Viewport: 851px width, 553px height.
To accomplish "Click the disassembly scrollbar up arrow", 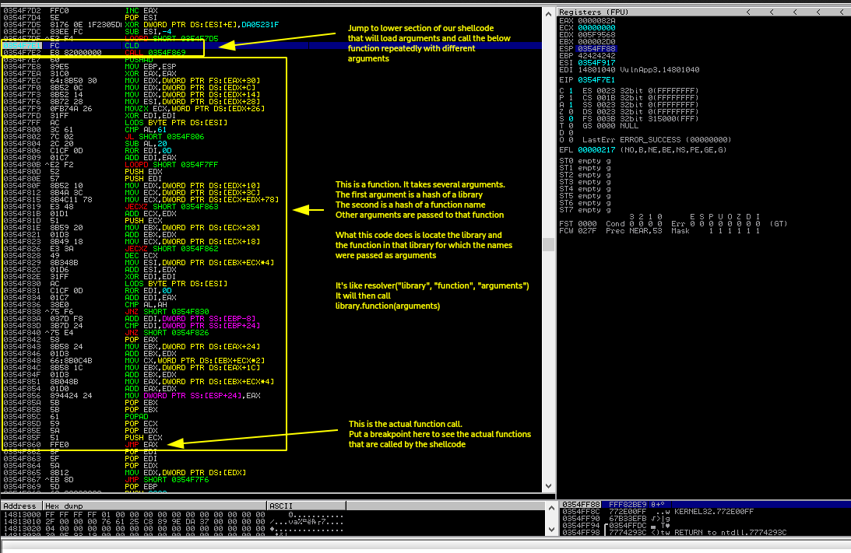I will (x=549, y=13).
